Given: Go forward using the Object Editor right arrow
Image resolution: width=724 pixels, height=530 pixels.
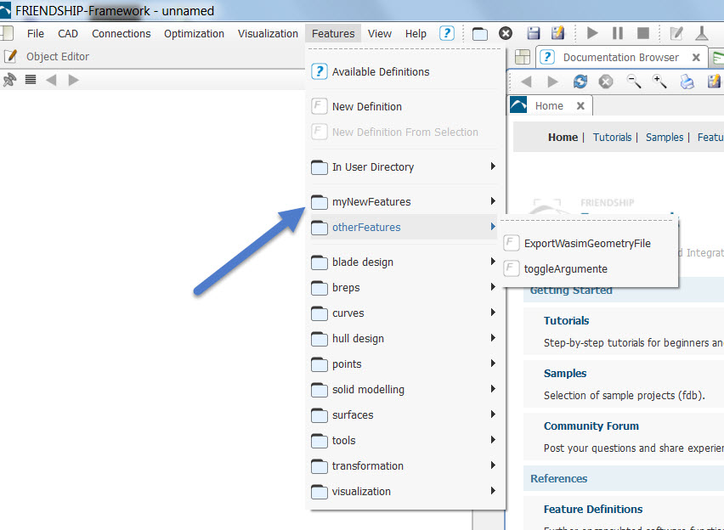Looking at the screenshot, I should point(73,80).
